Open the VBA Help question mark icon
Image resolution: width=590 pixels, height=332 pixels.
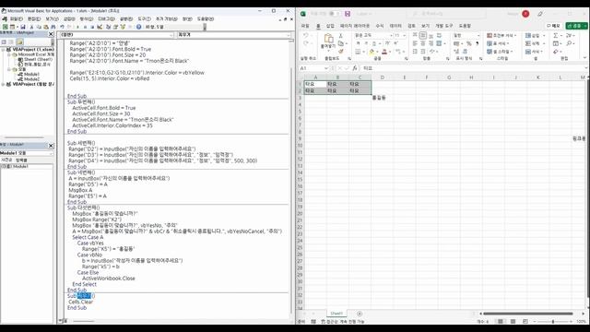(138, 27)
